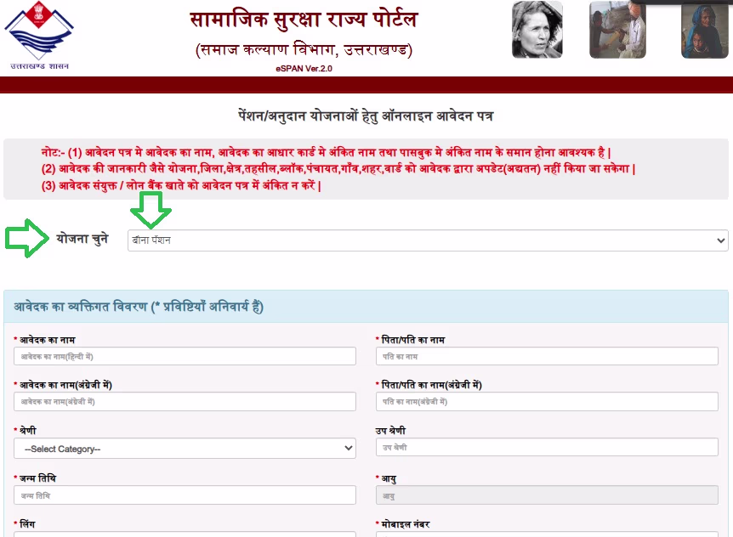Open the rightmost header photo

(x=704, y=30)
